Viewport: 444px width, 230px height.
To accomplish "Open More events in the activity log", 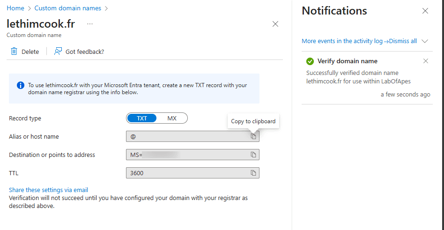I will [343, 41].
